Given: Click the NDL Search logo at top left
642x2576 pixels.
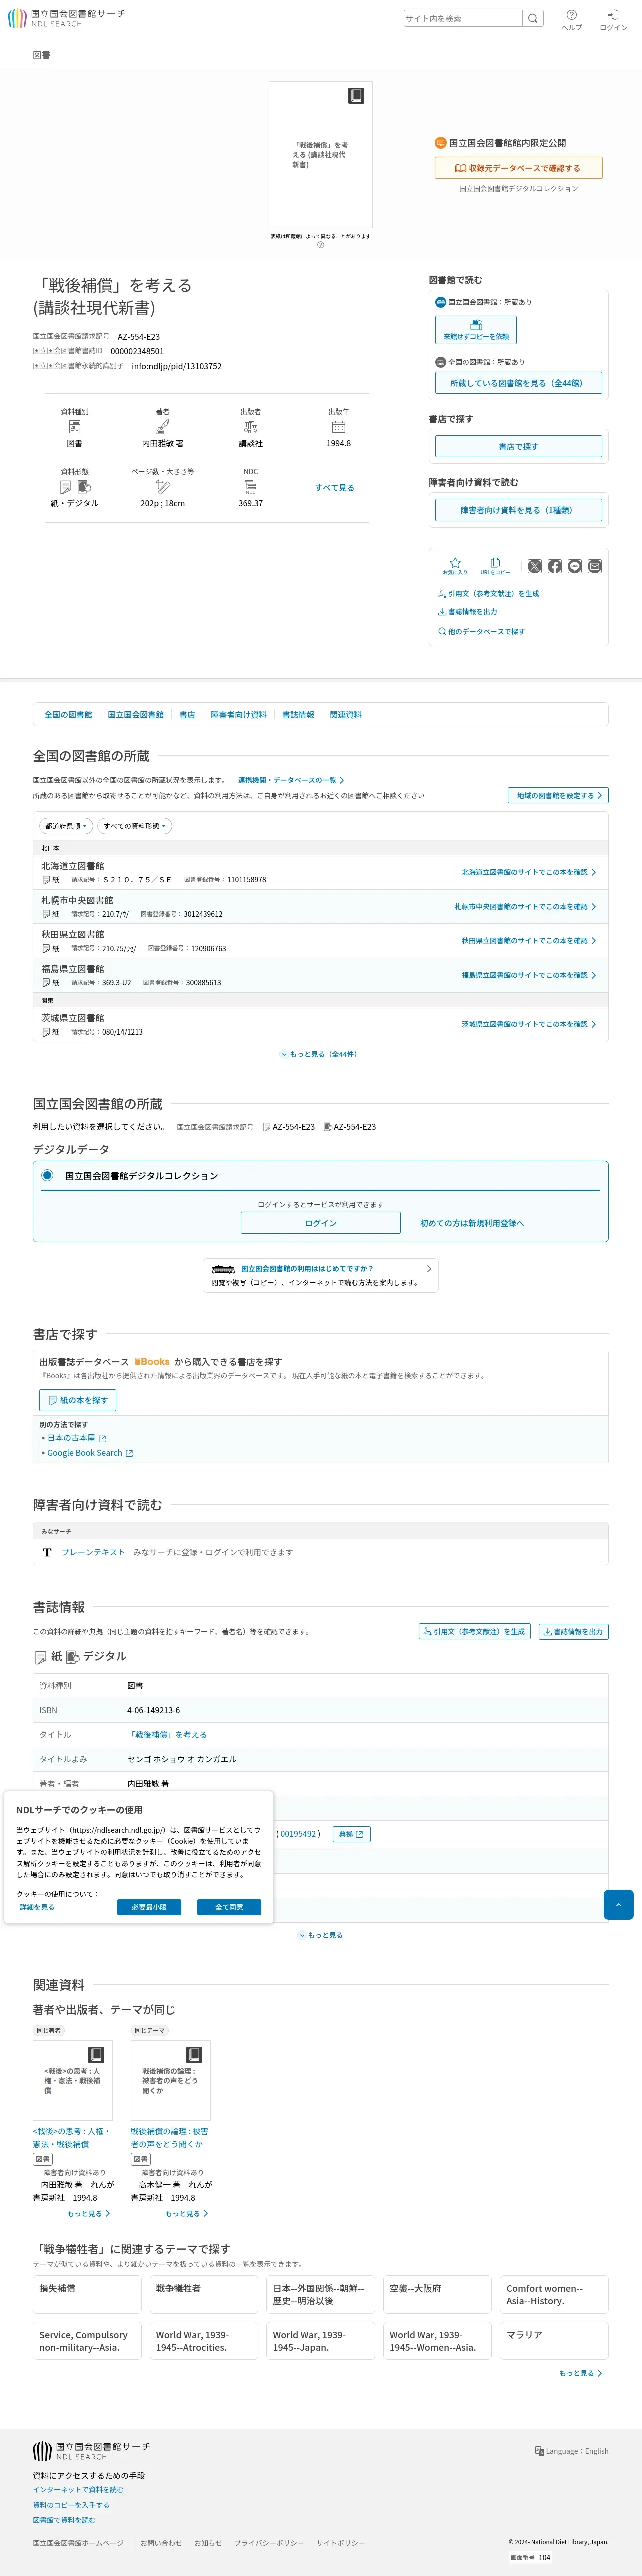Looking at the screenshot, I should pos(67,18).
